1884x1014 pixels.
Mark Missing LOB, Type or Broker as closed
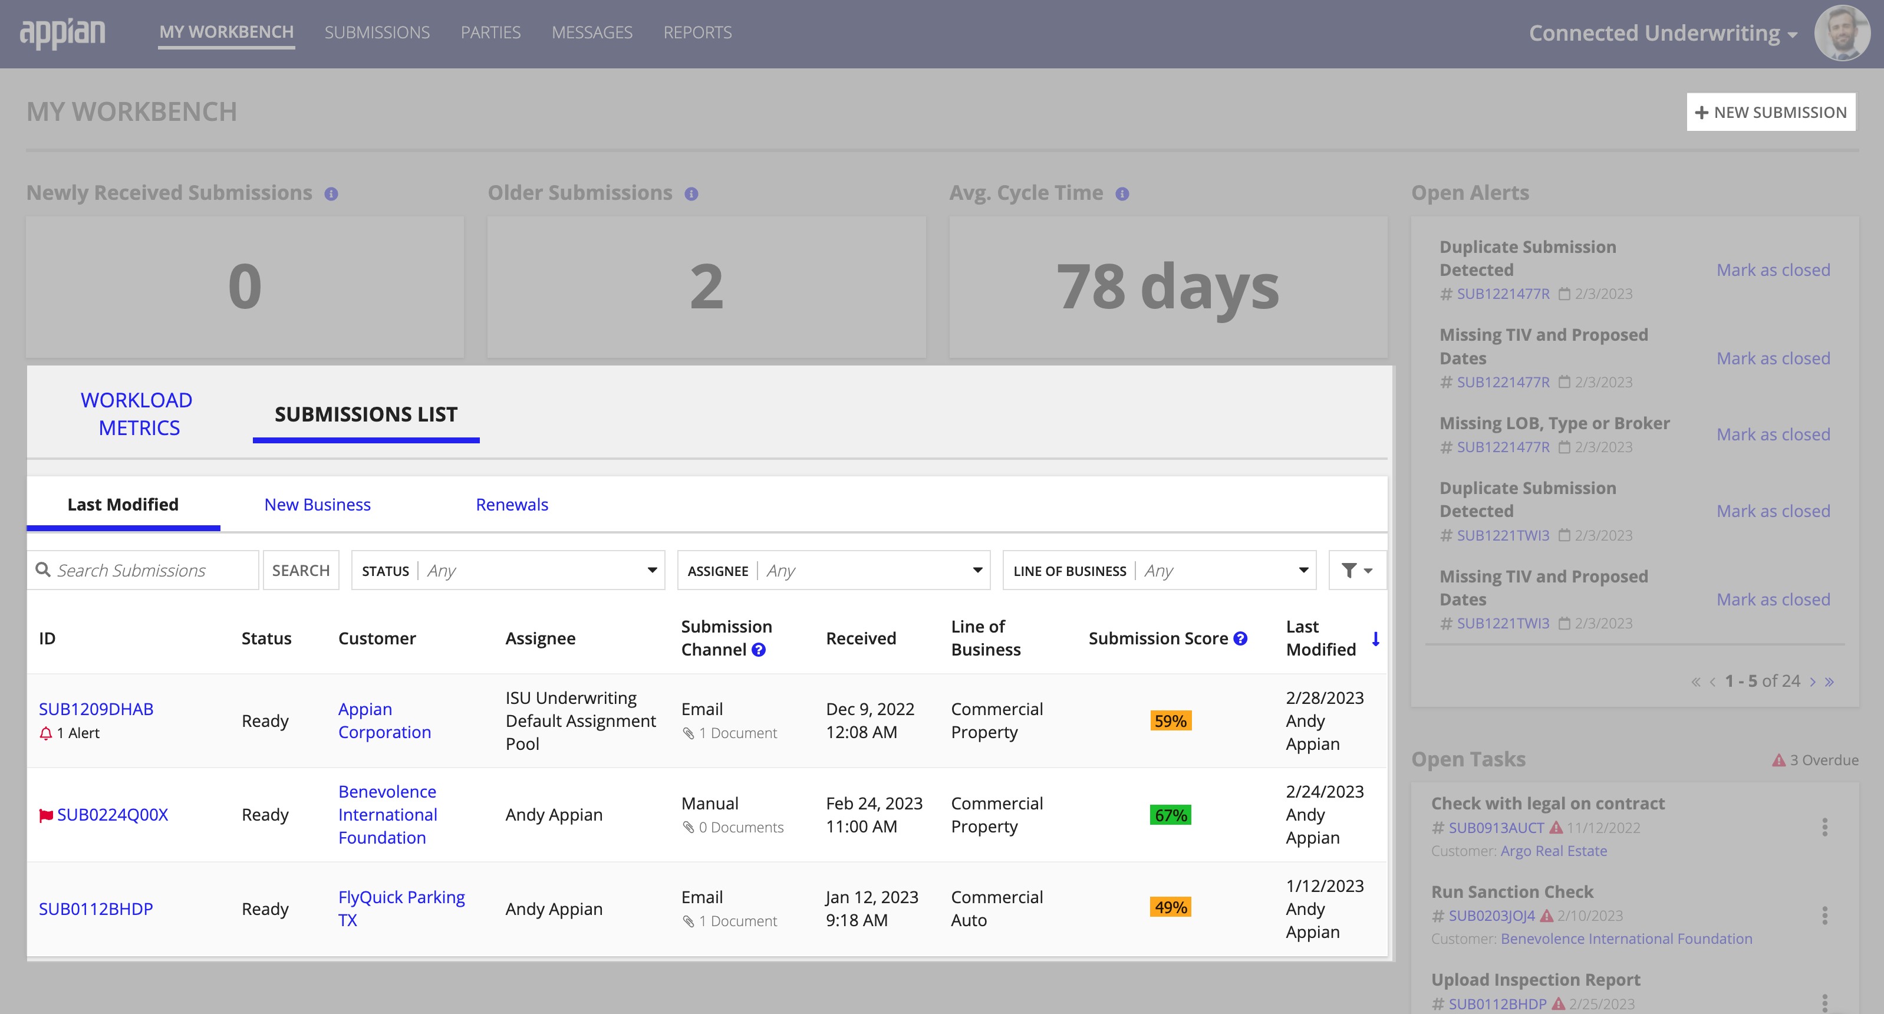click(1773, 435)
